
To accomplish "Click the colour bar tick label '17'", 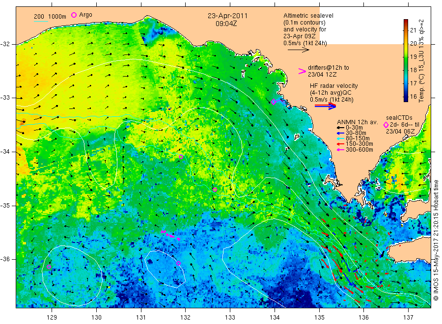I will pyautogui.click(x=413, y=83).
